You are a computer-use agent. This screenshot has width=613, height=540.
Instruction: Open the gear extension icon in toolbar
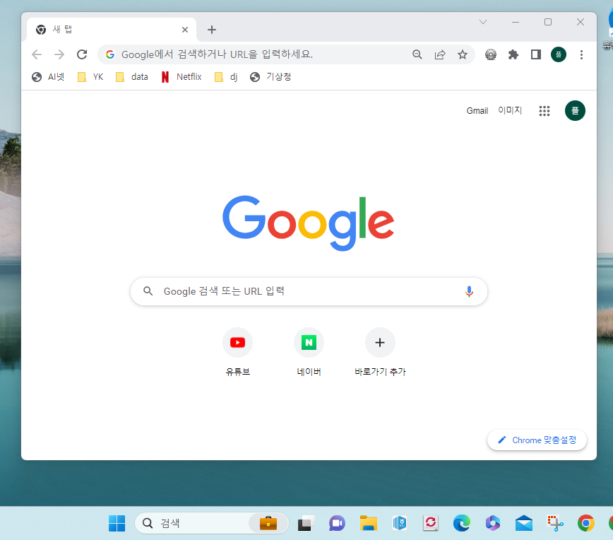coord(491,54)
